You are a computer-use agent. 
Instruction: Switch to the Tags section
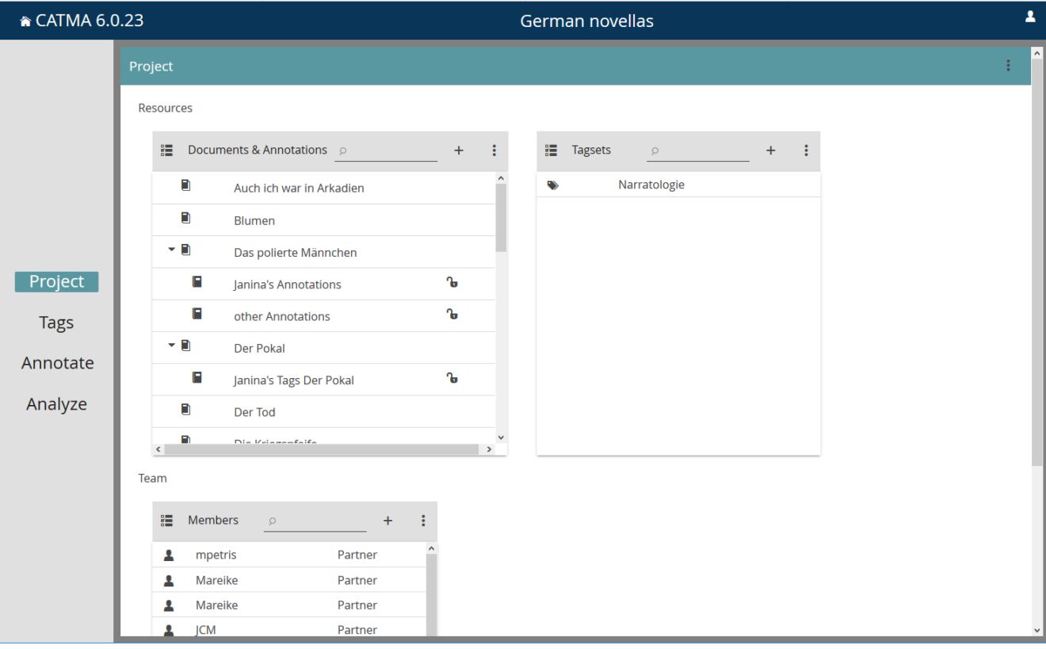pos(56,323)
